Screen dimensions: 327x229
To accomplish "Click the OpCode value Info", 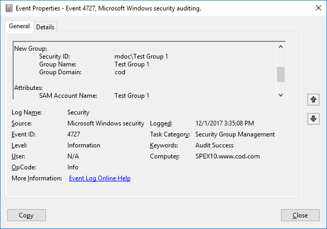I will [73, 167].
